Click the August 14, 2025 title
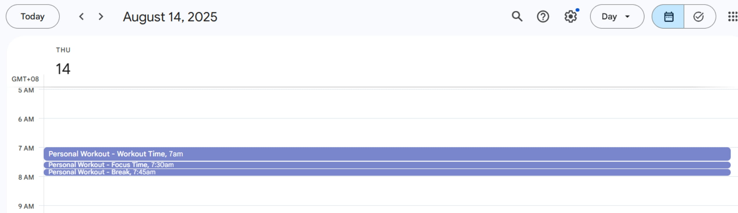Image resolution: width=738 pixels, height=213 pixels. click(170, 17)
